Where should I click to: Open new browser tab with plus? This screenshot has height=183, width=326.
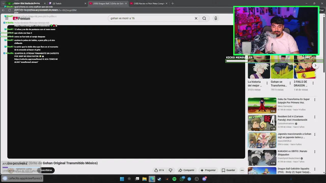[x=173, y=4]
